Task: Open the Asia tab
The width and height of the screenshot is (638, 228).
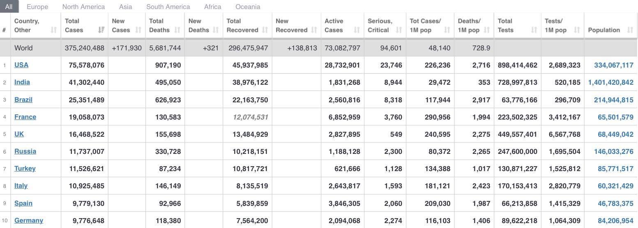Action: (x=125, y=7)
